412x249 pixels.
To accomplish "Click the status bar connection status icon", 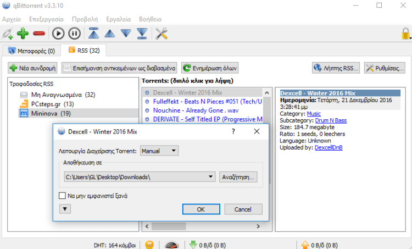I will coord(149,245).
